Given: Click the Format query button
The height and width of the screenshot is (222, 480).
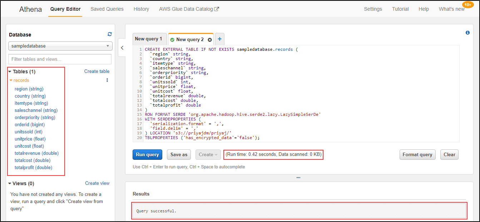Looking at the screenshot, I should pos(417,154).
